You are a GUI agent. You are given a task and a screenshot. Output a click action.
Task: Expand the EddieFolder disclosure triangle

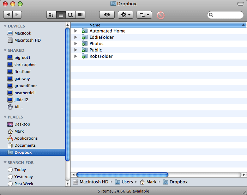coord(76,37)
